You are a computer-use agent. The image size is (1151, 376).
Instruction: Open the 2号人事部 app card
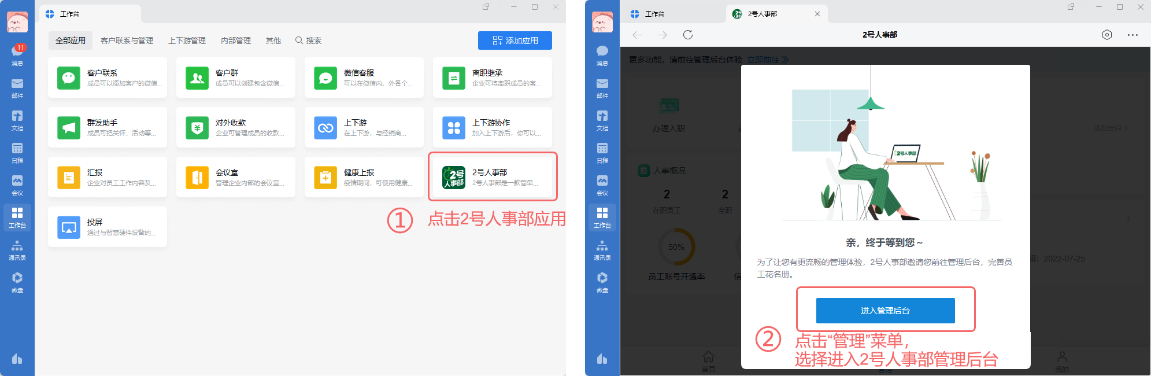pyautogui.click(x=493, y=177)
